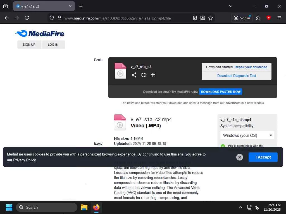Show hidden system tray icons chevron
Image resolution: width=286 pixels, height=214 pixels.
point(241,207)
